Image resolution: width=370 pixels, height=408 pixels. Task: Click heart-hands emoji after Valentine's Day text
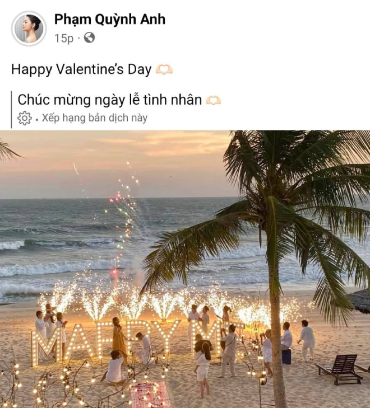coord(164,69)
